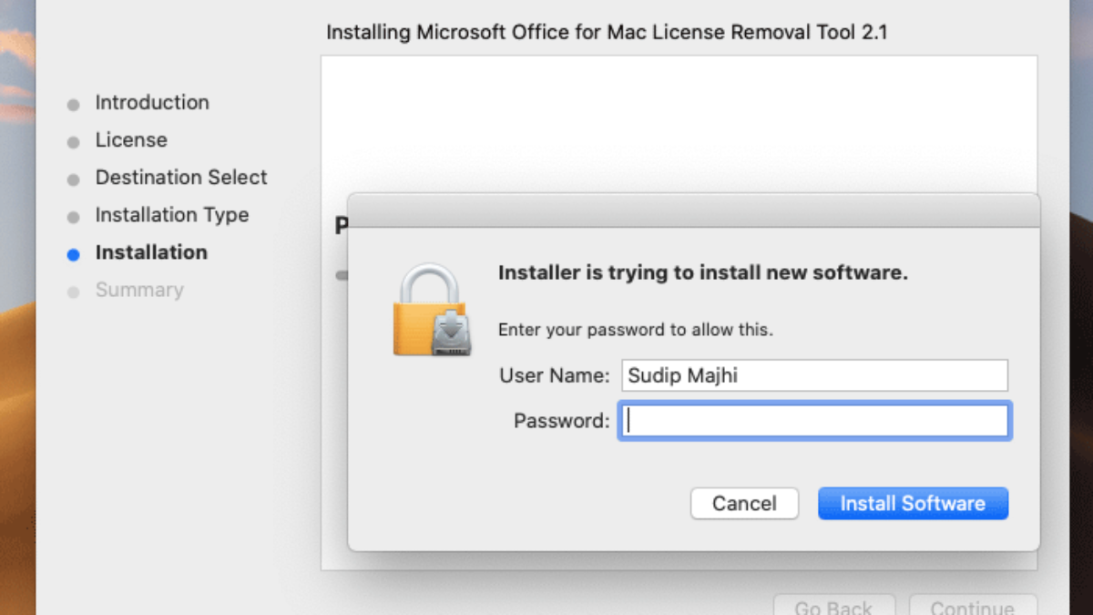The height and width of the screenshot is (615, 1093).
Task: Click the bullet beside Destination Select
Action: [74, 179]
